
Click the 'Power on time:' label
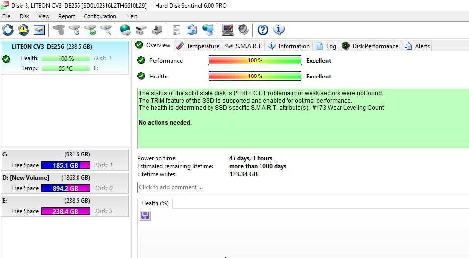(157, 158)
